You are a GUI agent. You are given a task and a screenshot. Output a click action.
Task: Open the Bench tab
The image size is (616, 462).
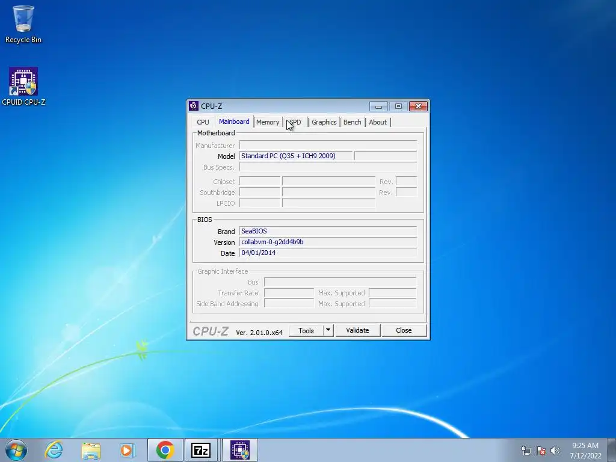tap(352, 122)
